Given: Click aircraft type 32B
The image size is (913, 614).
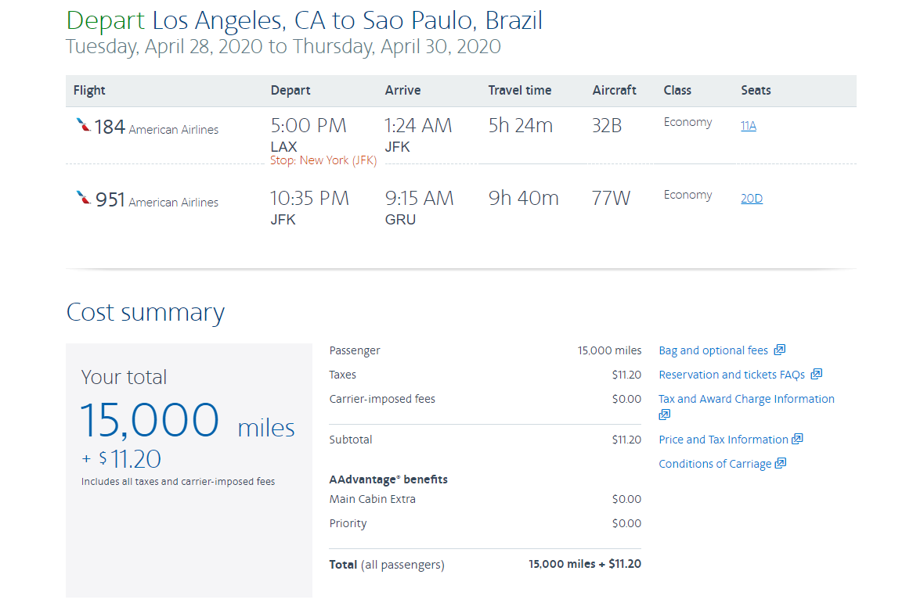Looking at the screenshot, I should (607, 126).
